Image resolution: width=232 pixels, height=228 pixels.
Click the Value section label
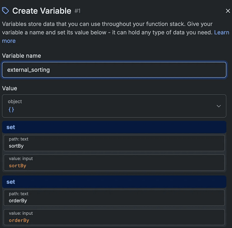pos(10,88)
